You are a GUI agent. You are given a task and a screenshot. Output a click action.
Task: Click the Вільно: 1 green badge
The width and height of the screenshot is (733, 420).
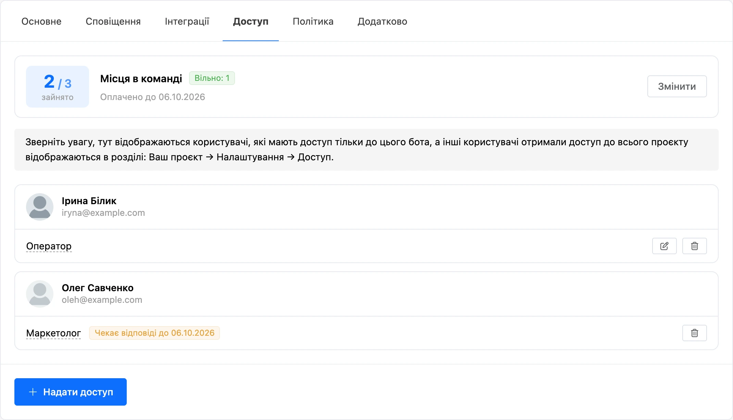click(212, 78)
